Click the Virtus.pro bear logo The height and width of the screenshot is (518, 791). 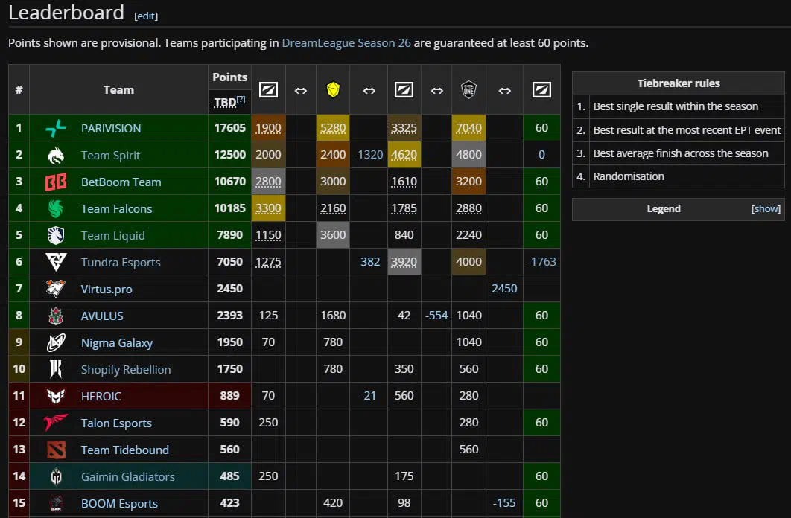tap(56, 289)
